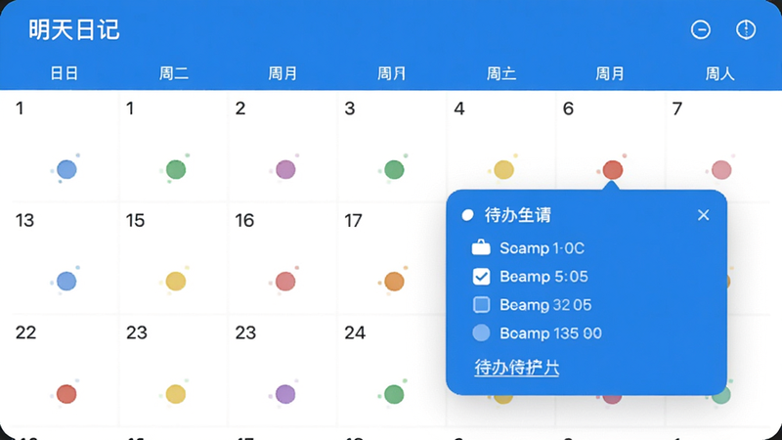Open the green event dot on day 24
782x440 pixels.
click(x=394, y=394)
